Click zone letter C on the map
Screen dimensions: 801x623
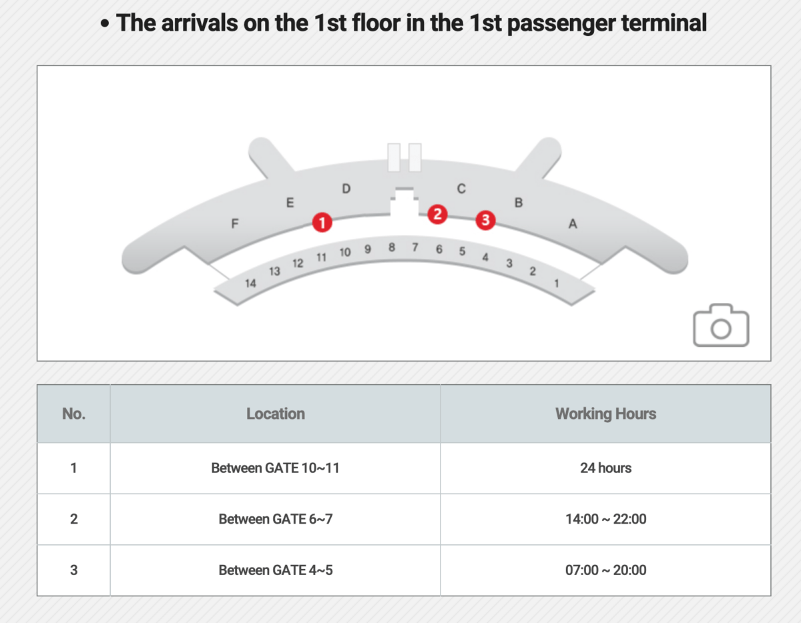[x=461, y=189]
